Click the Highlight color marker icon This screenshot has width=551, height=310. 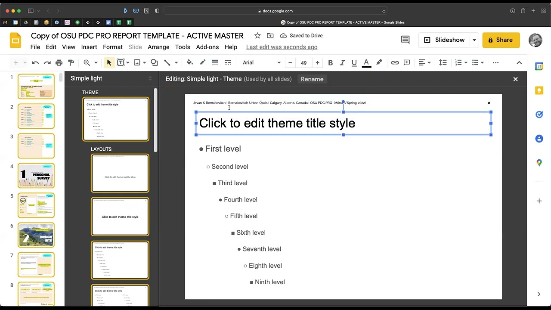379,63
